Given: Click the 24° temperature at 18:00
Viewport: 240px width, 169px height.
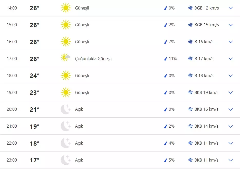Looking at the screenshot, I should 34,76.
